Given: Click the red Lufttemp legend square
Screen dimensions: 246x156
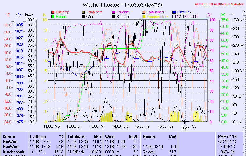Looking at the screenshot, I should pyautogui.click(x=53, y=12).
